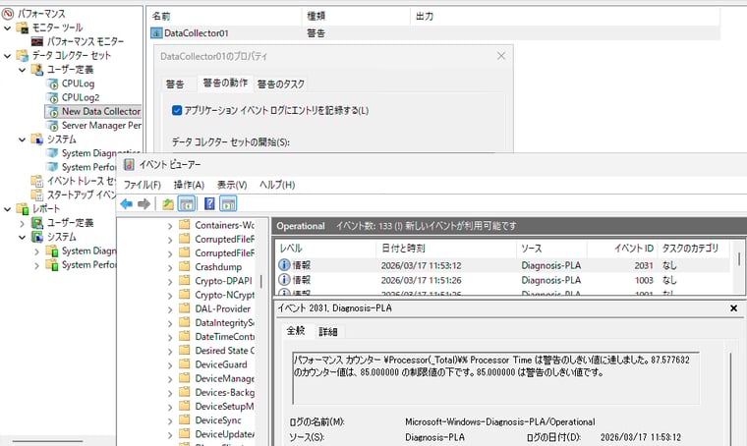The height and width of the screenshot is (446, 747).
Task: Switch to the 警告のタスク tab
Action: click(x=280, y=84)
